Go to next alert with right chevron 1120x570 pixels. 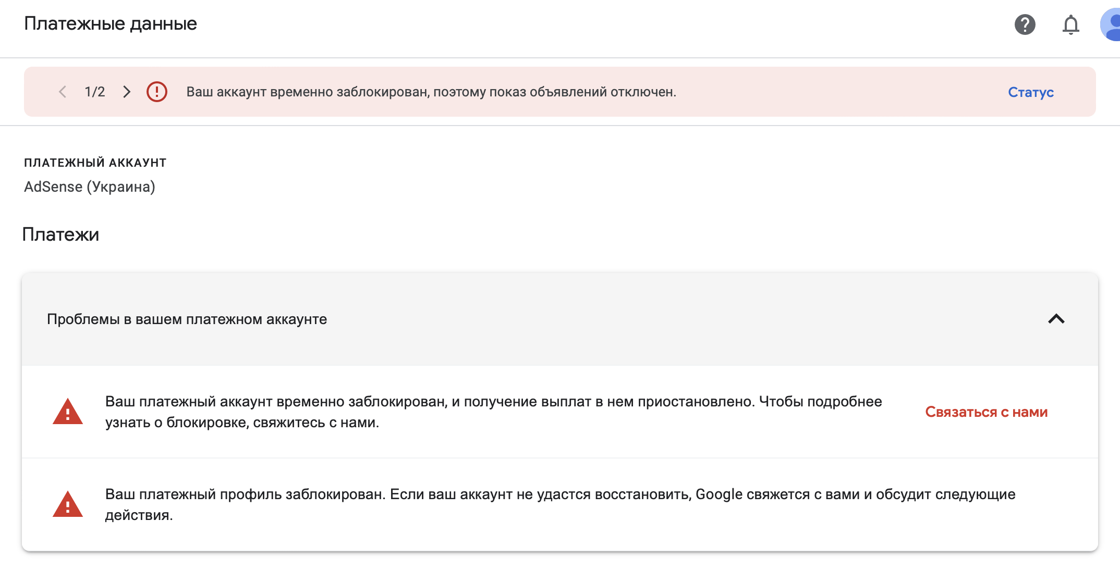click(x=127, y=92)
